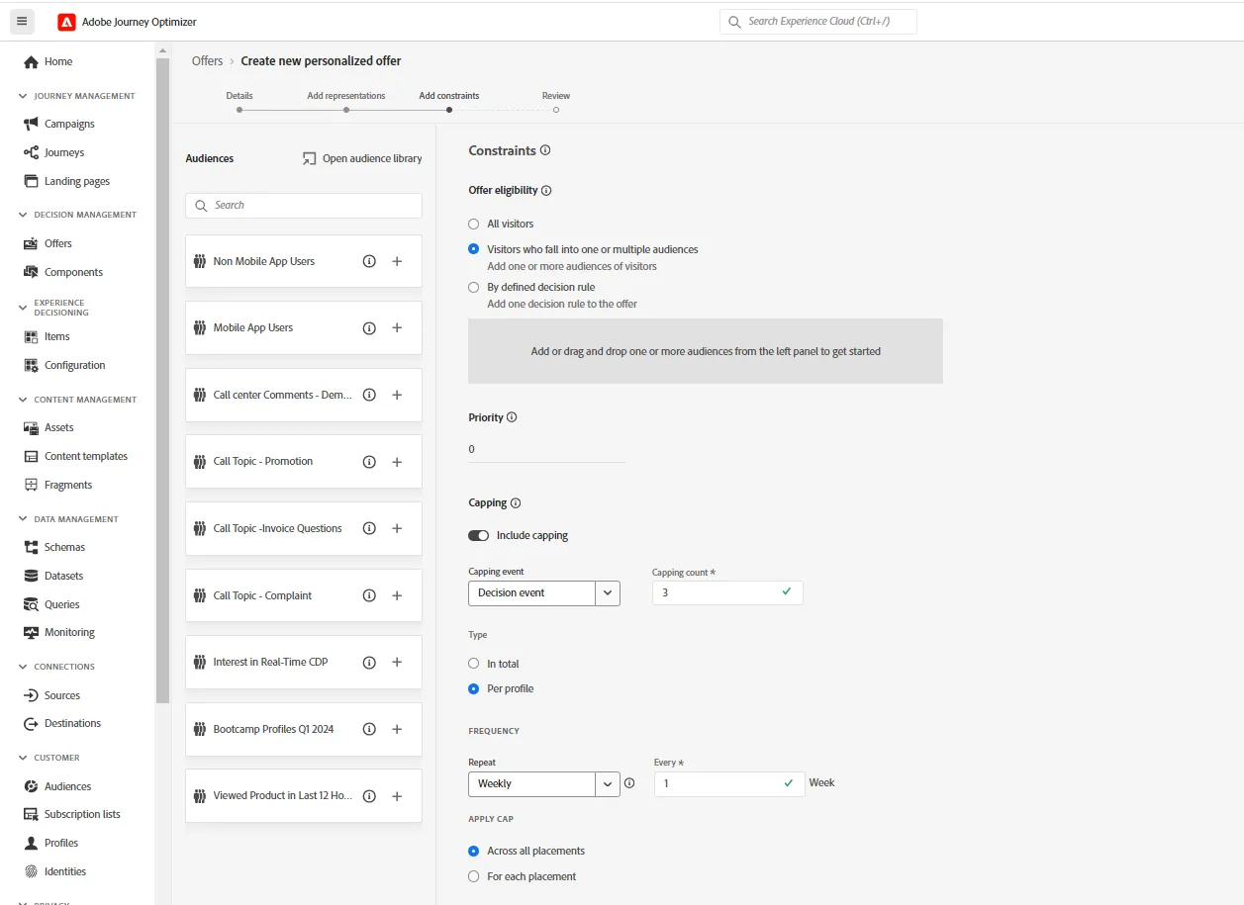This screenshot has width=1244, height=905.
Task: Choose the In total capping type
Action: (473, 664)
